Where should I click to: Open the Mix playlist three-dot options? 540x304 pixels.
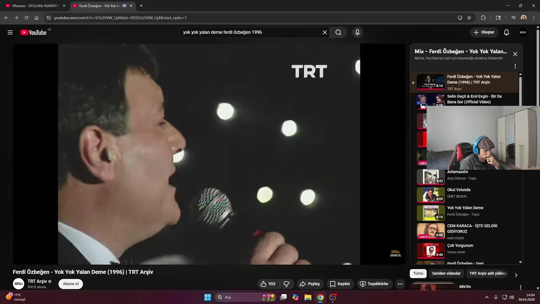(x=515, y=66)
